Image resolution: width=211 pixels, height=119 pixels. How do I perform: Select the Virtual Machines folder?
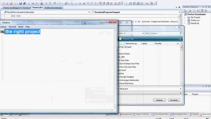tap(126, 83)
